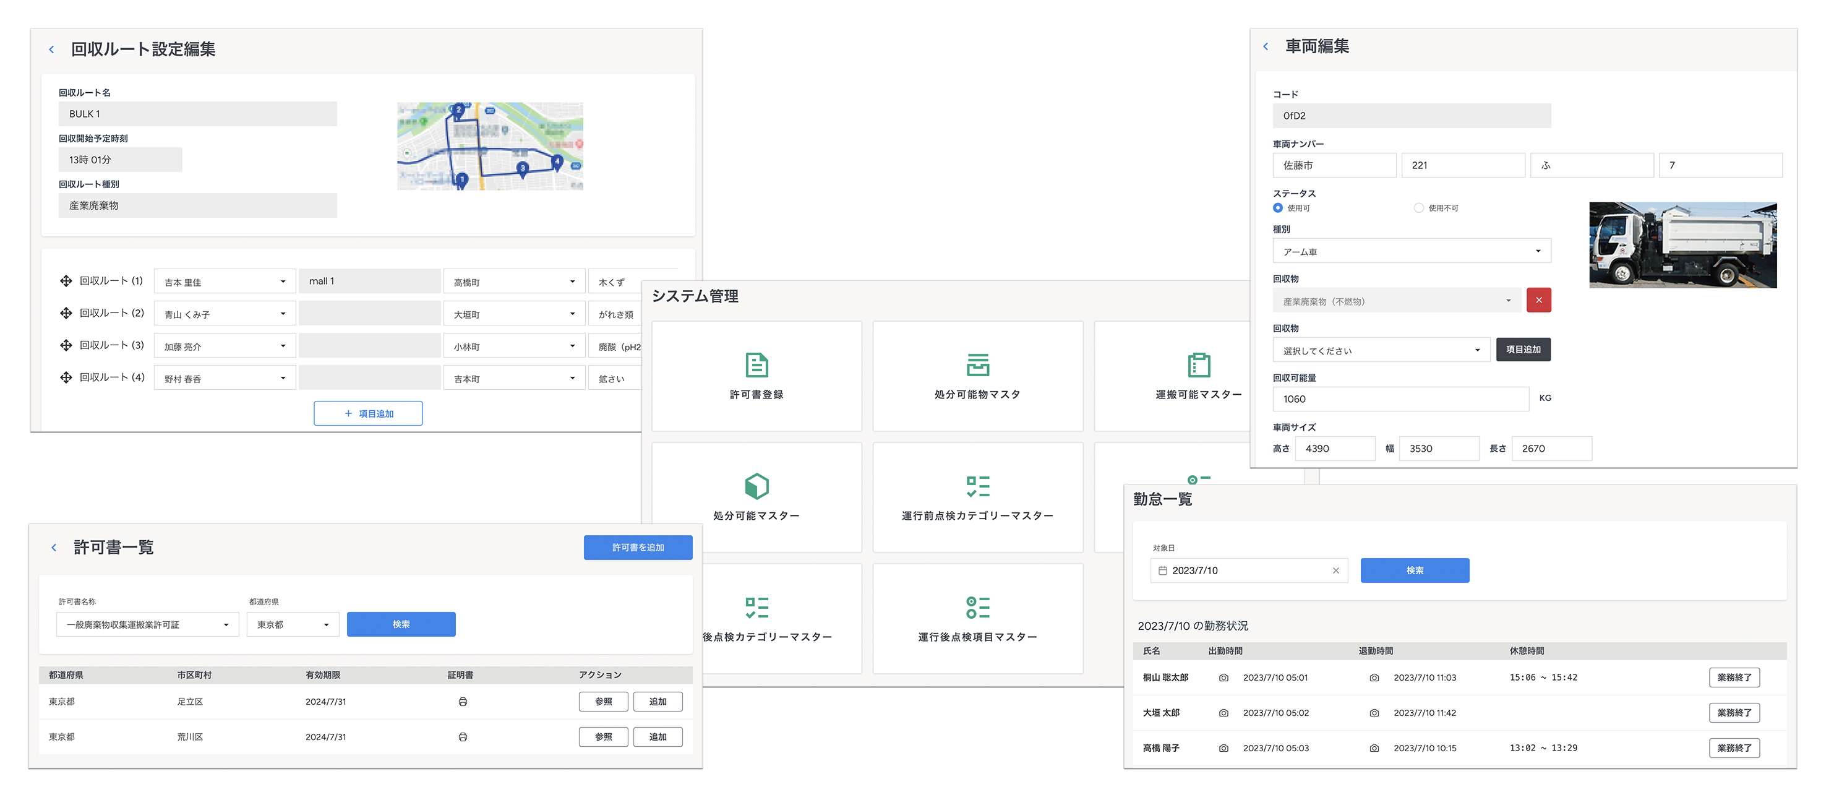
Task: Click back arrow beside 回収ルート設定編集
Action: 51,50
